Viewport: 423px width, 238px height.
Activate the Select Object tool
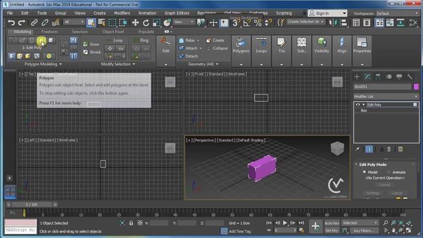point(91,22)
